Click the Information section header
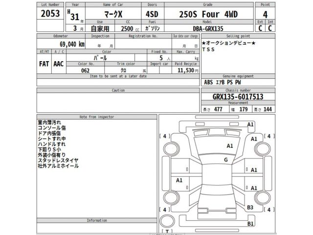The width and height of the screenshot is (313, 235). pyautogui.click(x=97, y=220)
